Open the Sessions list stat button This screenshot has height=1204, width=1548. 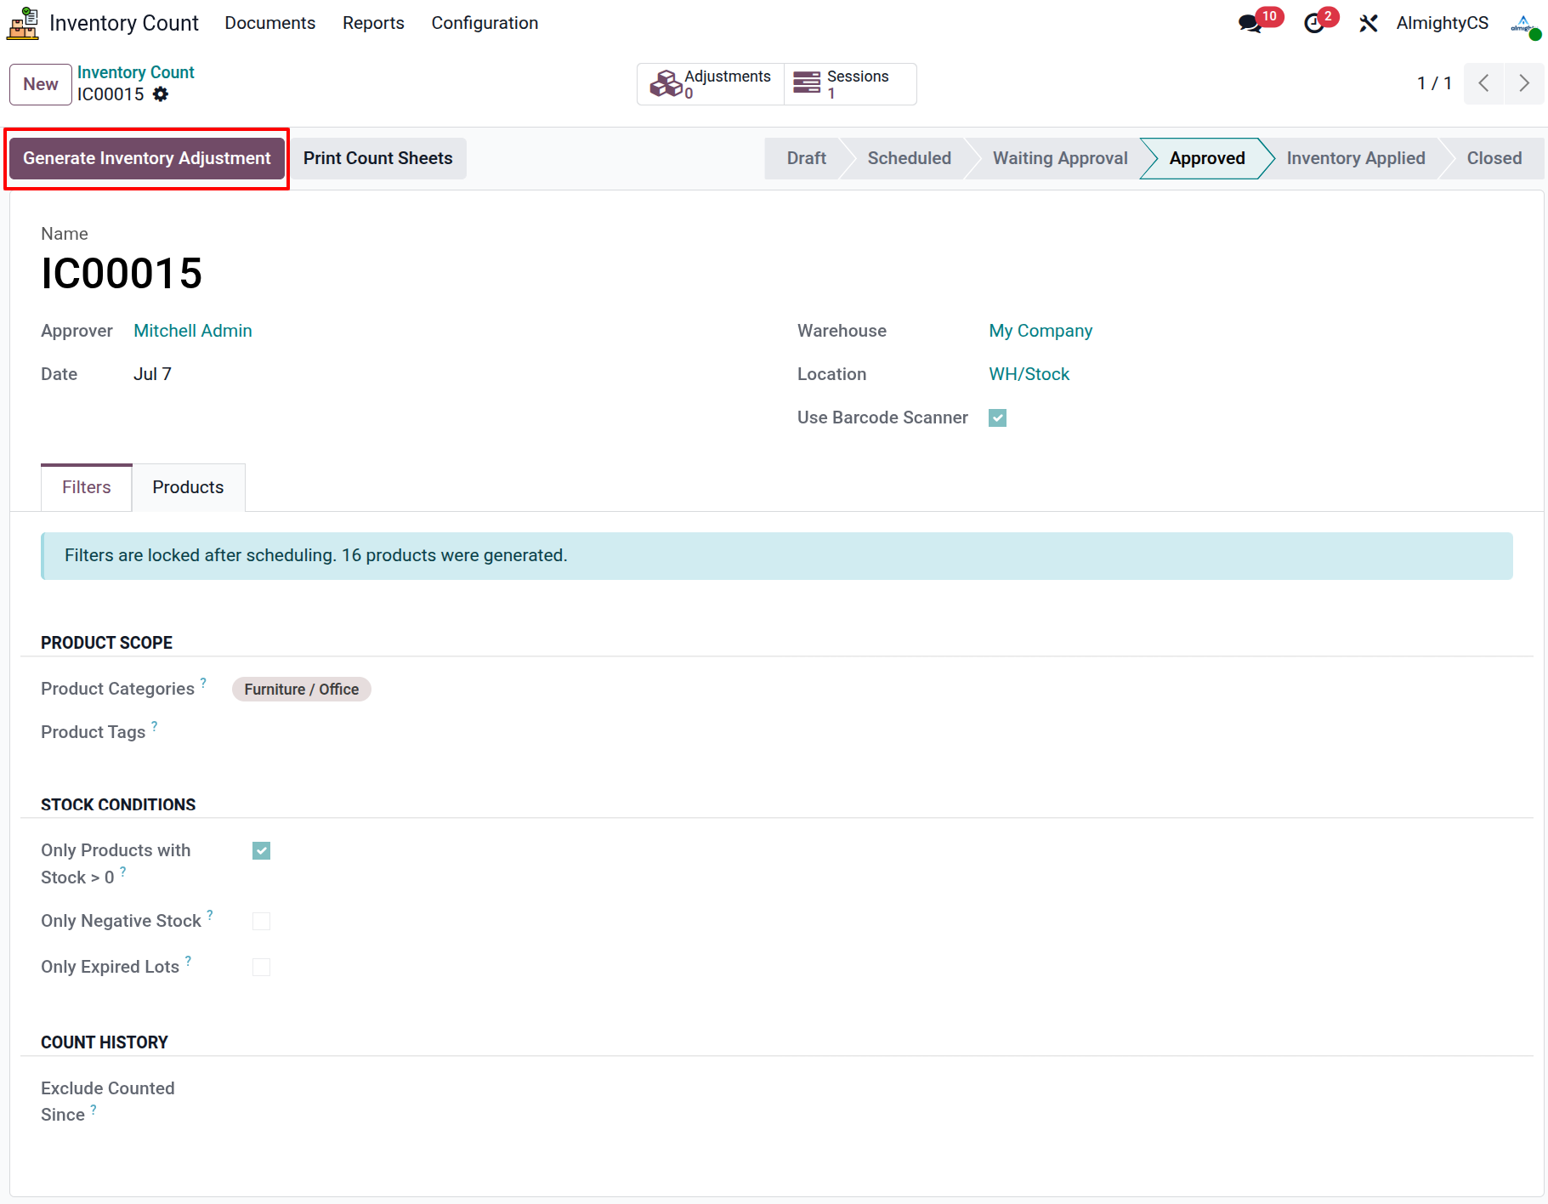[850, 84]
